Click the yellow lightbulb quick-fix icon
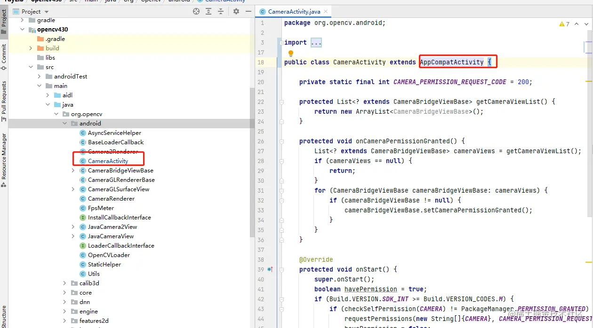Image resolution: width=593 pixels, height=328 pixels. click(290, 53)
